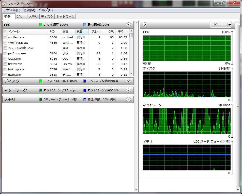Click the 物理メモリ blue indicator square
This screenshot has width=242, height=194.
85,99
